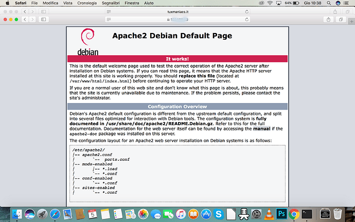Toggle the sidebar button in the front Safari window
This screenshot has height=222, width=355.
pos(44,20)
